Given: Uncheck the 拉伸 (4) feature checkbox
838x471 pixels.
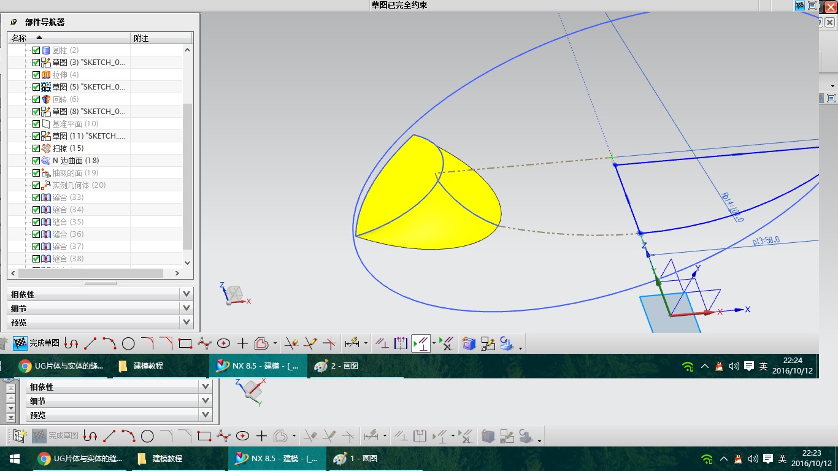Looking at the screenshot, I should (x=36, y=75).
